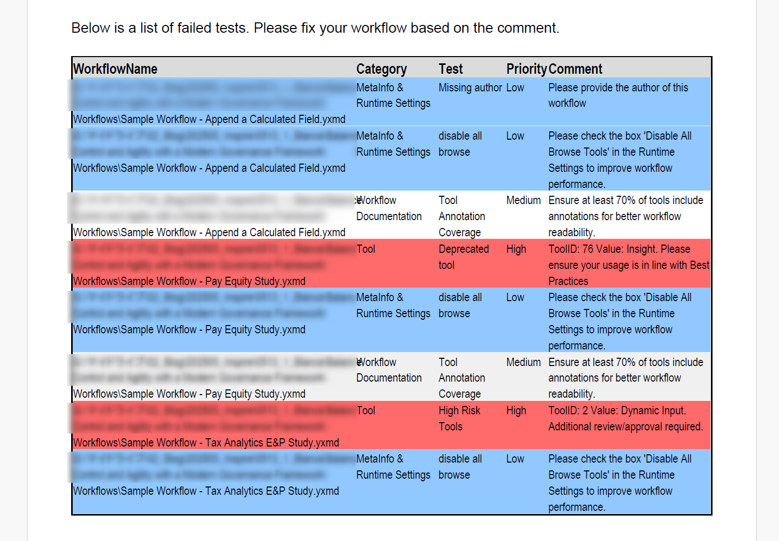This screenshot has height=541, width=779.
Task: Click the first 'Append a Calculated Field.yxmd' path
Action: (x=209, y=119)
